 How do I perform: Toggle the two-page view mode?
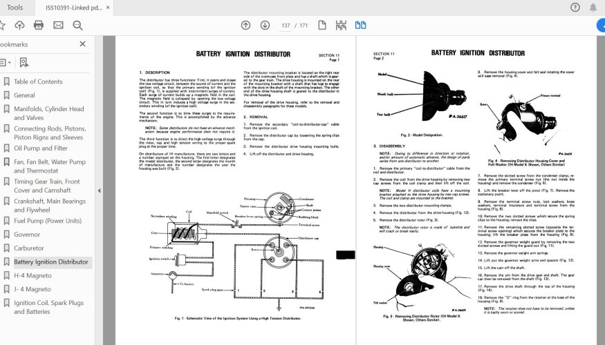[x=360, y=26]
